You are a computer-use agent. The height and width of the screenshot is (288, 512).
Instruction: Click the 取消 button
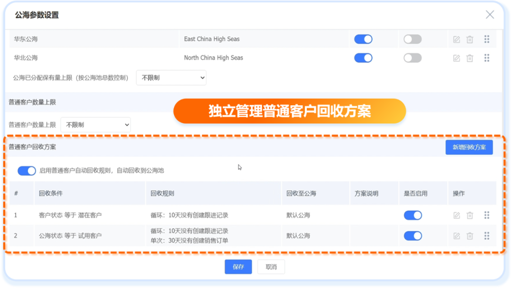click(x=271, y=267)
